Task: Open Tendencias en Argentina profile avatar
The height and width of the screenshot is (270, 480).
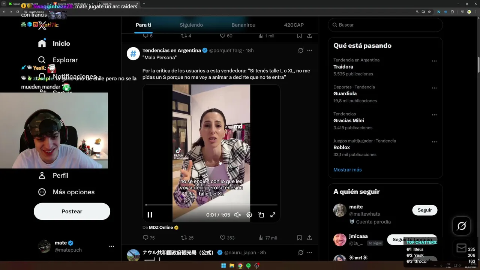Action: point(133,54)
